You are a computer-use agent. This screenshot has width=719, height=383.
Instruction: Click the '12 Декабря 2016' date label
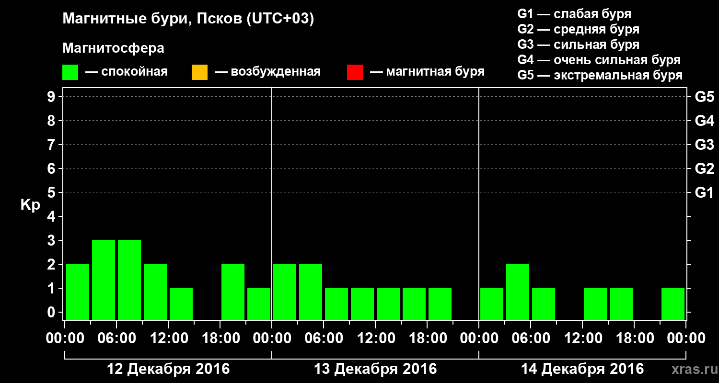coord(168,369)
